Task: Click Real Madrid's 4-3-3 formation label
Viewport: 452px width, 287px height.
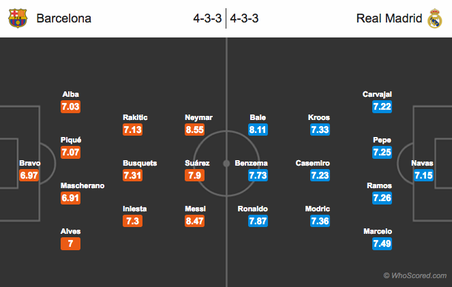Action: pos(244,18)
